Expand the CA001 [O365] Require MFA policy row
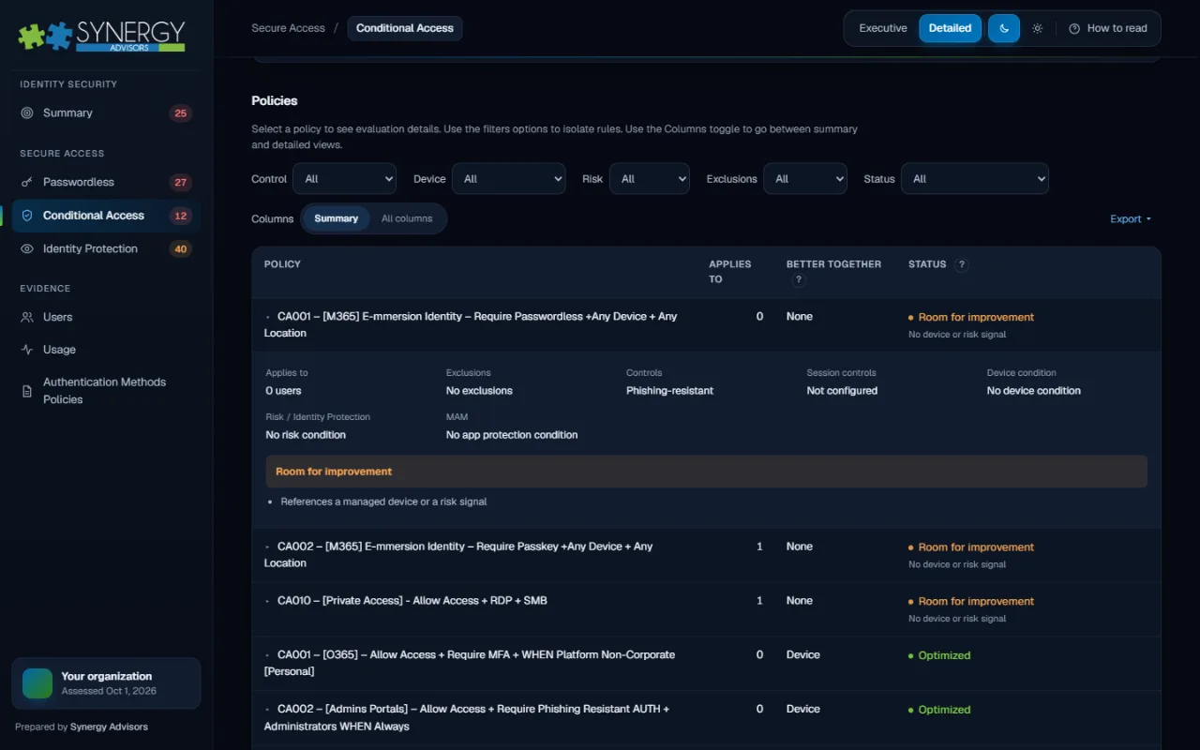Screen dimensions: 1200x750 pos(706,664)
